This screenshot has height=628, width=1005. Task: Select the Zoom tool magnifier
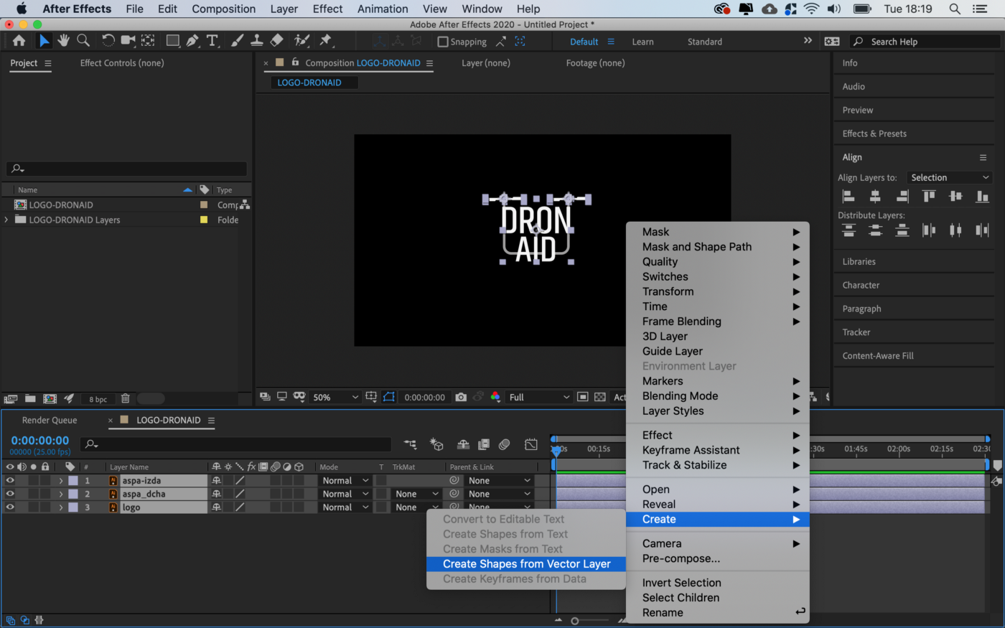click(x=83, y=41)
